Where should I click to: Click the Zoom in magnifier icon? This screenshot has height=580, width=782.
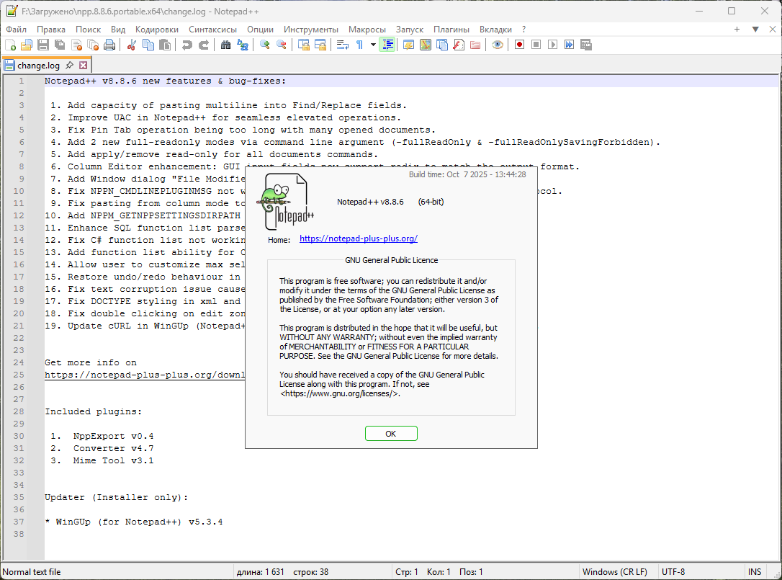tap(265, 45)
